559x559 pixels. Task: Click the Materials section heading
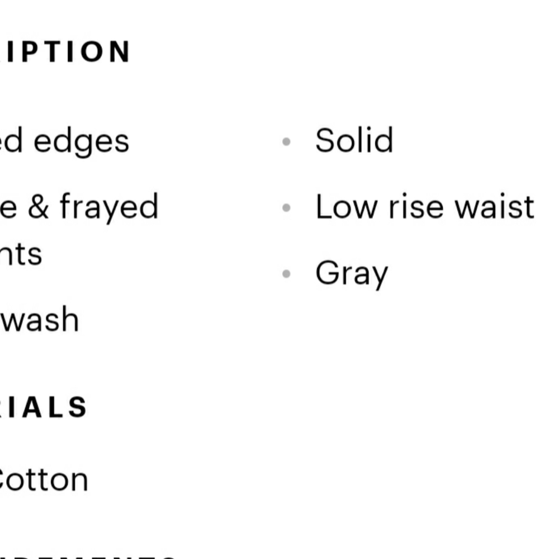44,407
